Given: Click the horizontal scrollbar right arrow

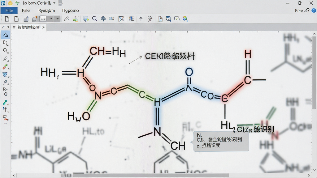Looking at the screenshot, I should (309, 175).
